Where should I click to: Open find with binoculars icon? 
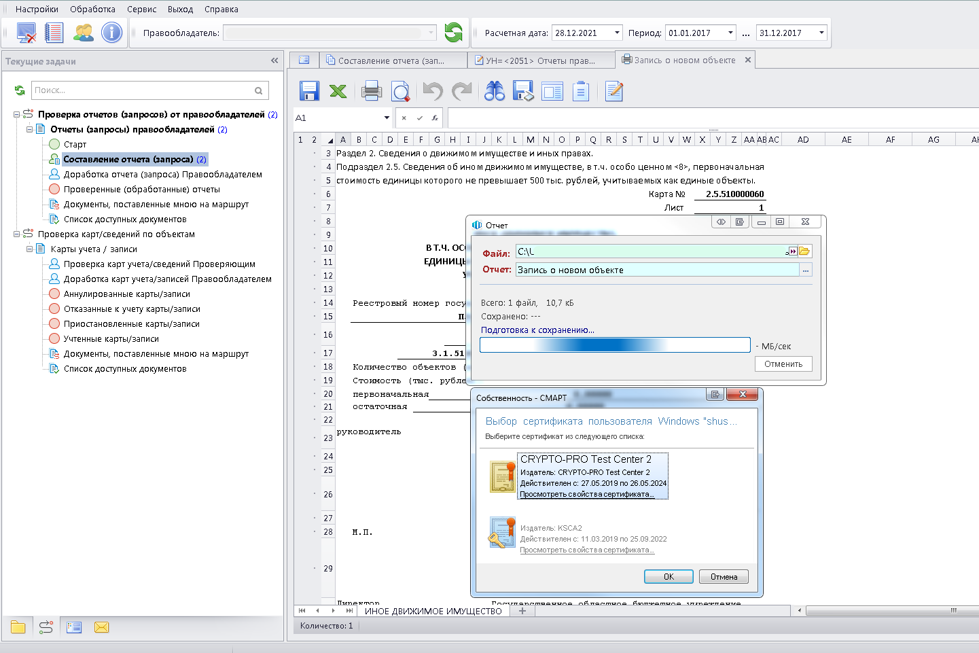click(495, 91)
